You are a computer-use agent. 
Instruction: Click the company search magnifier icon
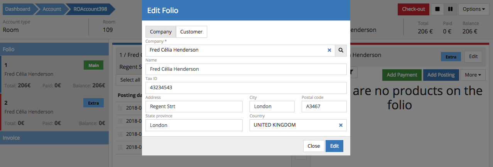tap(341, 50)
